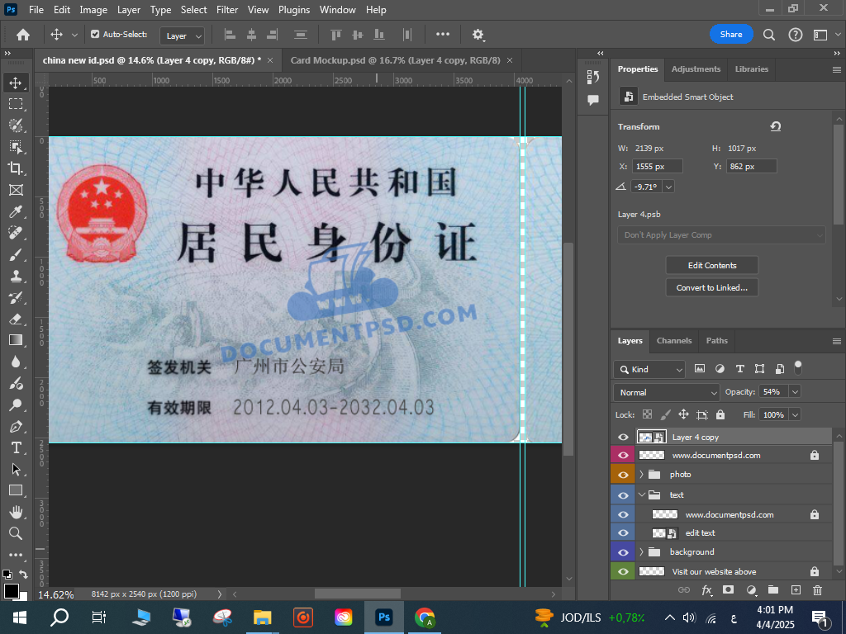
Task: Select the Eraser tool
Action: coord(16,319)
